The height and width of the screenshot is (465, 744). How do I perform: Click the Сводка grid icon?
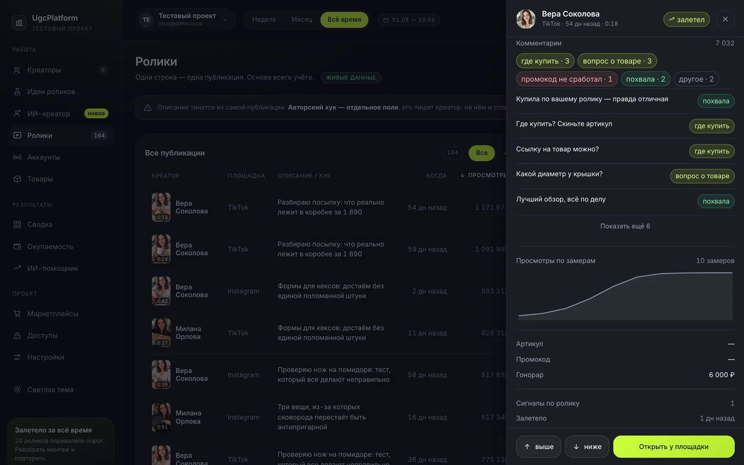tap(17, 225)
